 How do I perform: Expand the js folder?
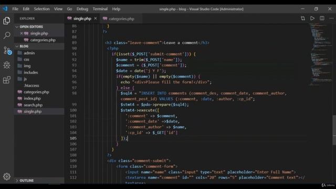[x=25, y=79]
